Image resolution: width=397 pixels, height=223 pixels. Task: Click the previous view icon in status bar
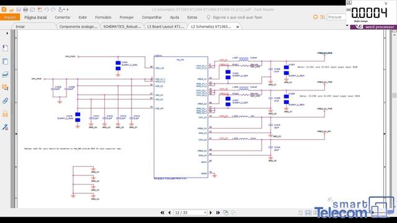pos(226,213)
